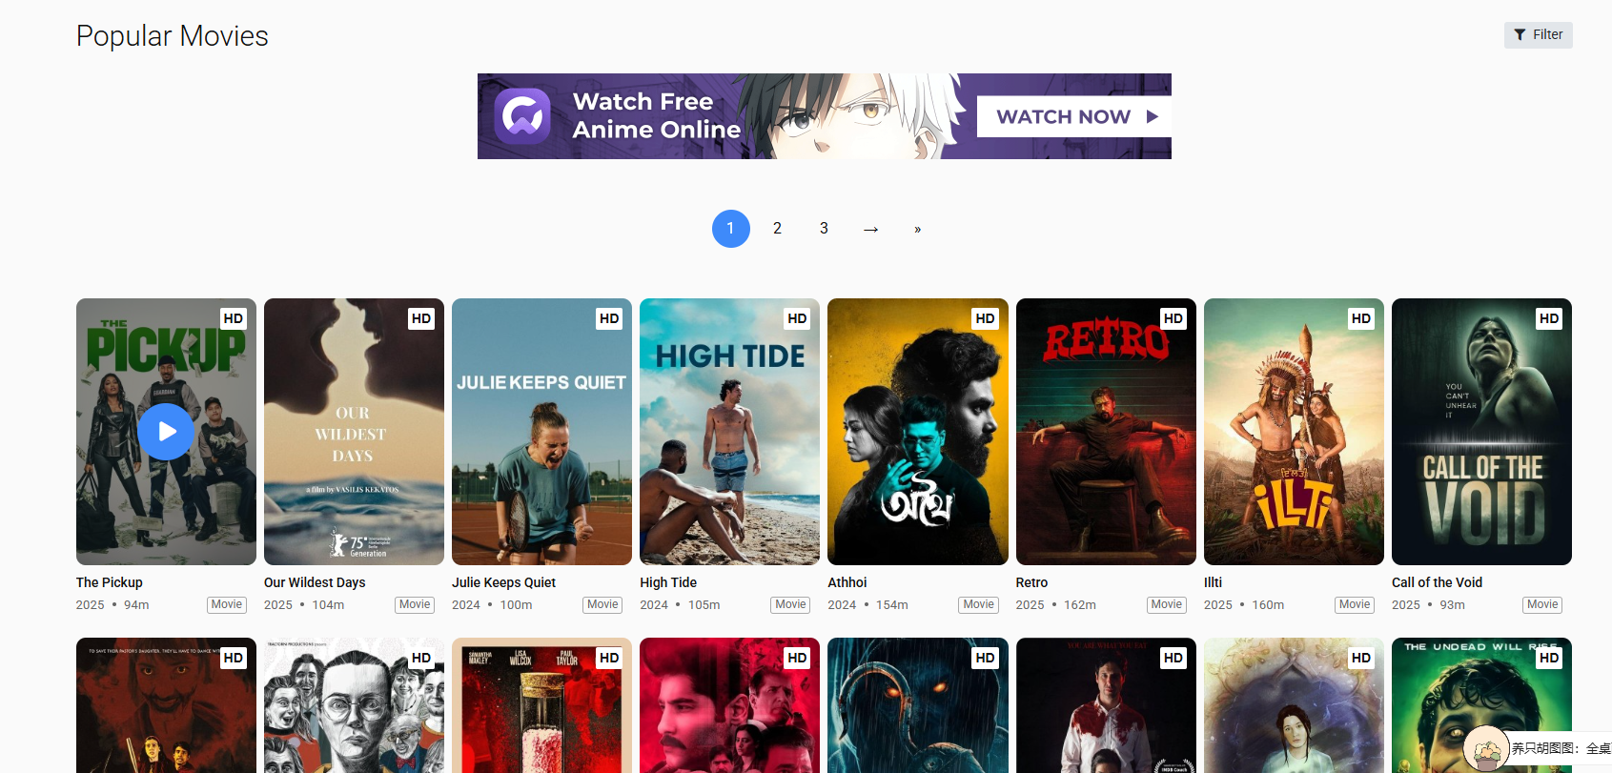Go to page 3
The height and width of the screenshot is (773, 1612).
pyautogui.click(x=824, y=229)
